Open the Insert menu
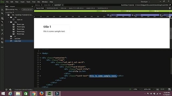This screenshot has width=172, height=96. coord(22,2)
